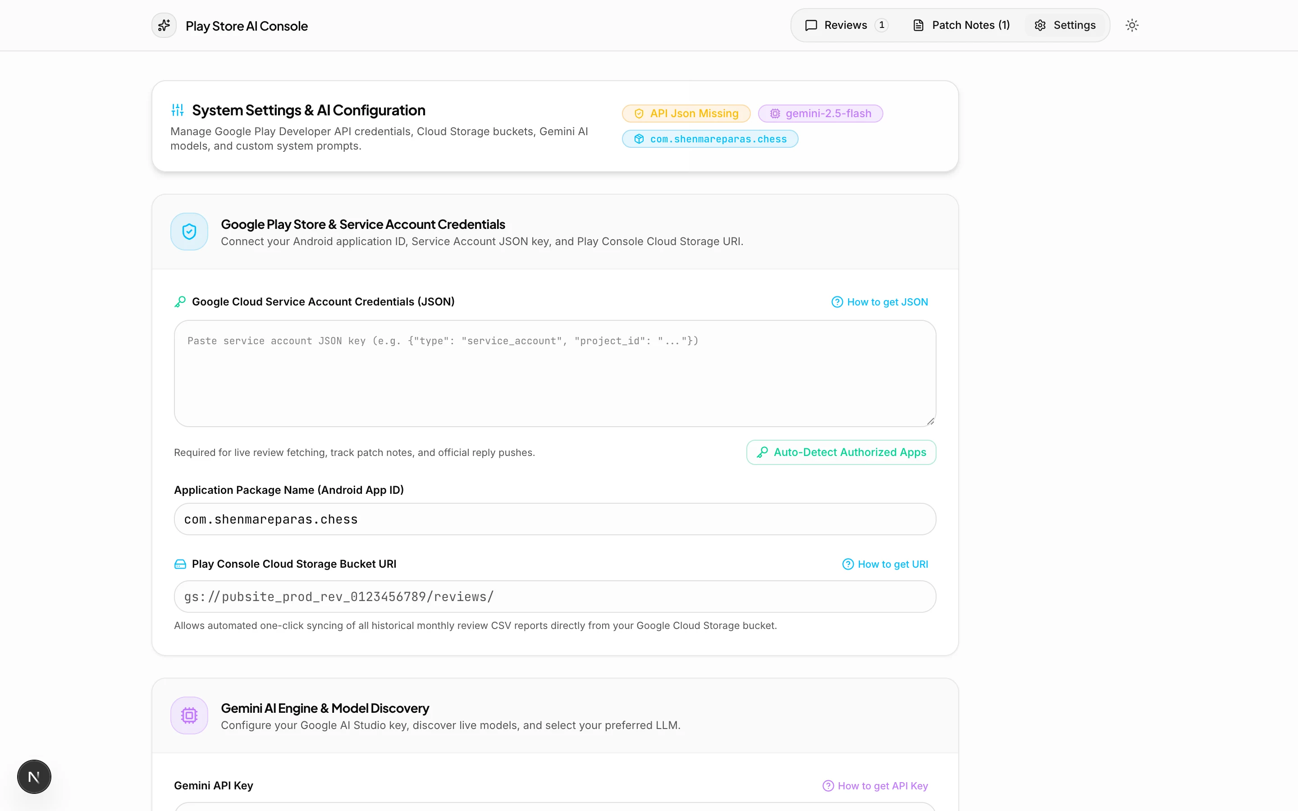Click the question mark icon beside How to get URI

pyautogui.click(x=847, y=564)
